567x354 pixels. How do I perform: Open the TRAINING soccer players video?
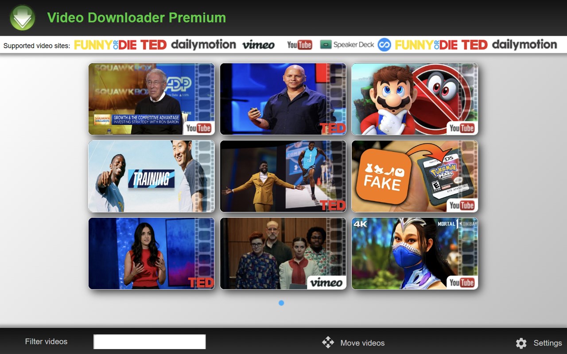151,176
